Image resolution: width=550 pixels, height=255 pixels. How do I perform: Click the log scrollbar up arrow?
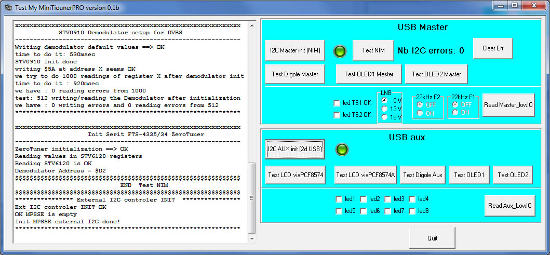tap(251, 25)
